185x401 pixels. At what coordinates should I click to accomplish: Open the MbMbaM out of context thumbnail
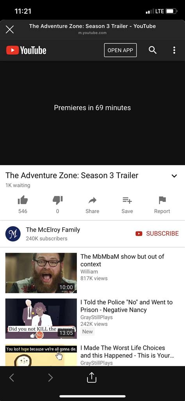tap(41, 273)
